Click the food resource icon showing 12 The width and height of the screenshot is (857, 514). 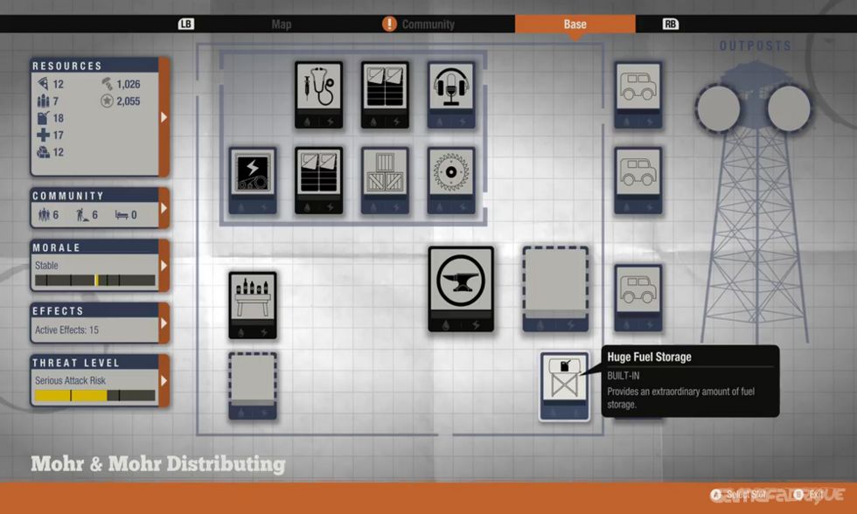click(43, 84)
